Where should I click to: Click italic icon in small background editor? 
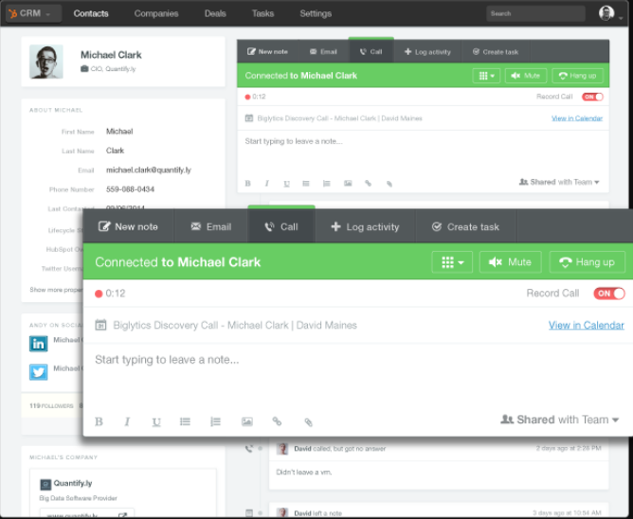(x=267, y=184)
